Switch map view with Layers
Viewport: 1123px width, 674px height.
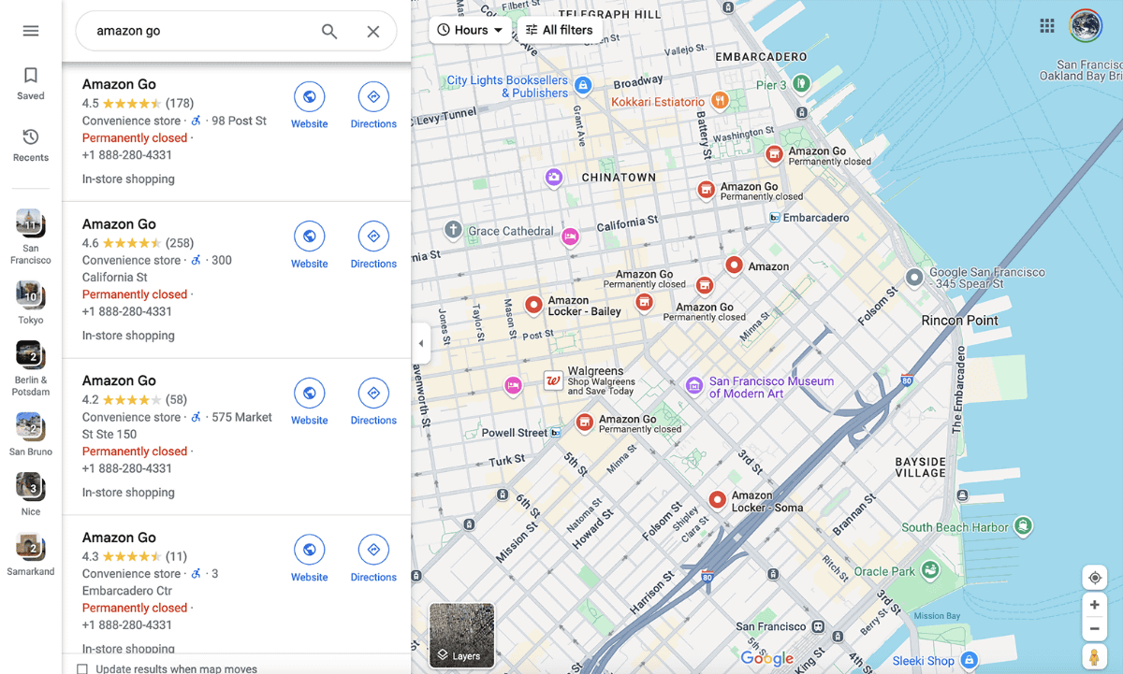461,636
